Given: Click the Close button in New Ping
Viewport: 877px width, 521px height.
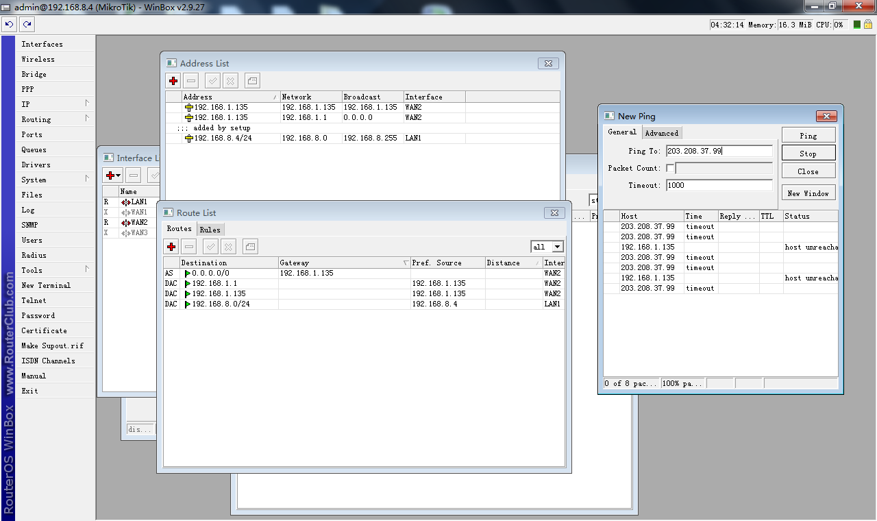Looking at the screenshot, I should [x=808, y=171].
